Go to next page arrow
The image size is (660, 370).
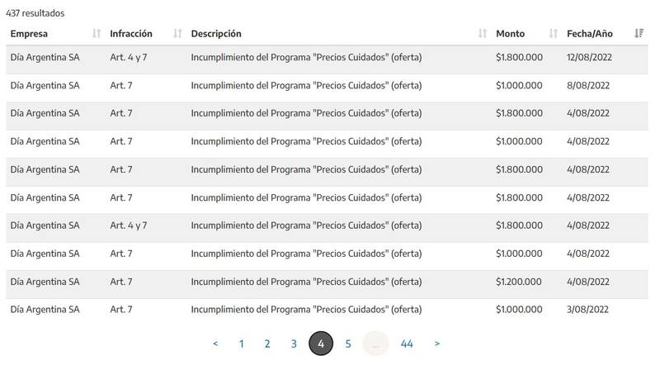436,344
